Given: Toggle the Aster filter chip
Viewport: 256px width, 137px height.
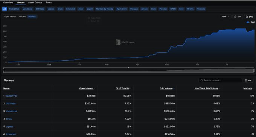Looking at the screenshot, I should click(x=81, y=9).
